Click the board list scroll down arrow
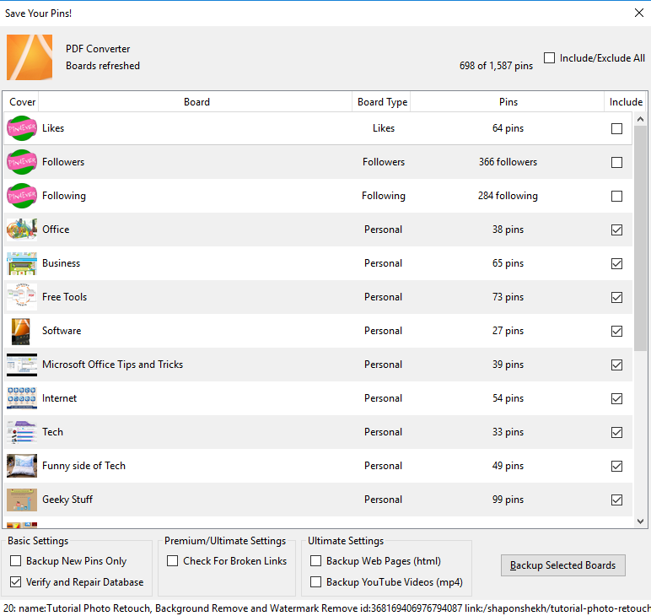Image resolution: width=651 pixels, height=616 pixels. click(x=640, y=521)
